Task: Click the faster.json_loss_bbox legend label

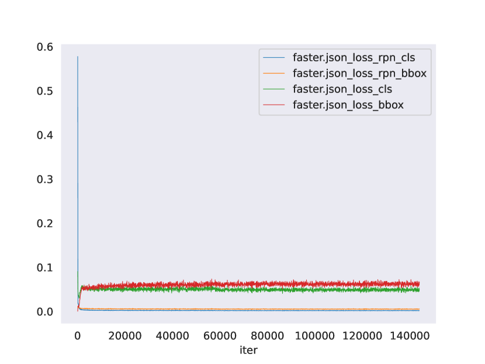Action: point(348,105)
